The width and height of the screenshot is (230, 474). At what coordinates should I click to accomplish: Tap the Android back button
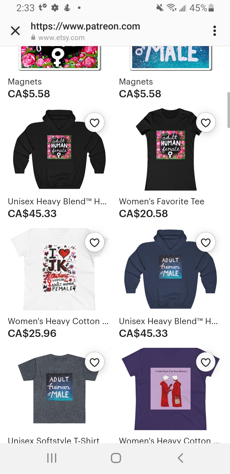click(180, 458)
